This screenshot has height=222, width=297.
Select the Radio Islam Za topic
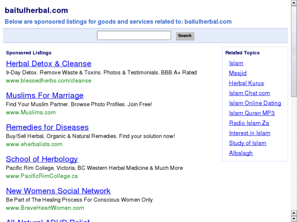tap(249, 123)
